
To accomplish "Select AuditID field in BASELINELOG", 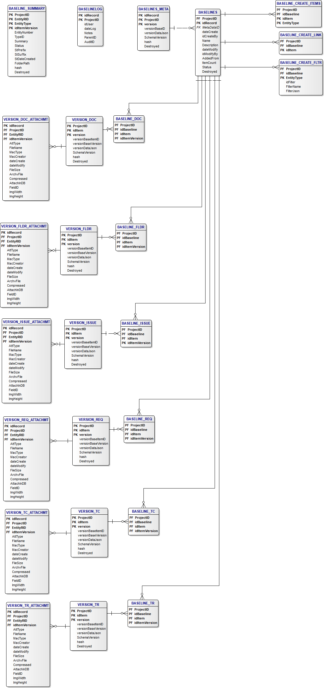I will click(89, 42).
